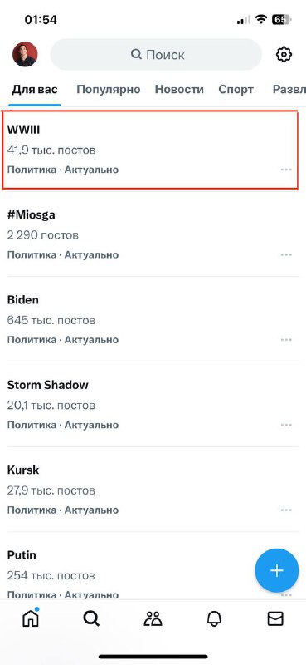The image size is (306, 665).
Task: Open more options for Biden trend
Action: [287, 340]
